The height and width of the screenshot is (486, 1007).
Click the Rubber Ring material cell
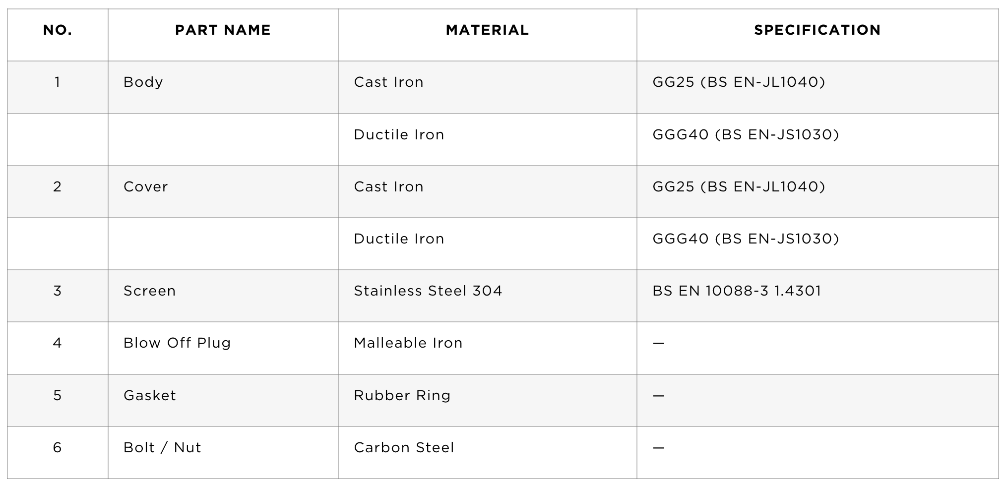[488, 401]
